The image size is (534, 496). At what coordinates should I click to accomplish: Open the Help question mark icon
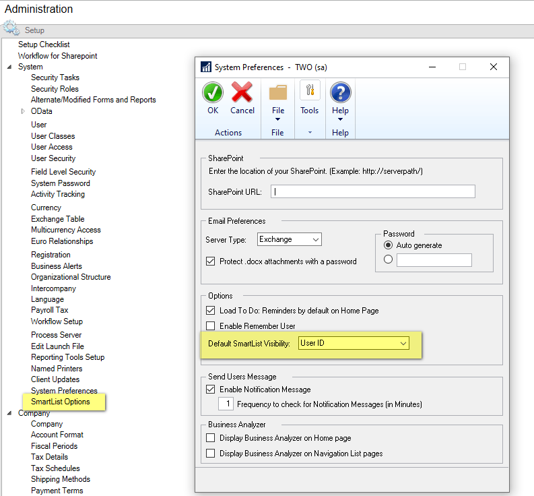(340, 92)
